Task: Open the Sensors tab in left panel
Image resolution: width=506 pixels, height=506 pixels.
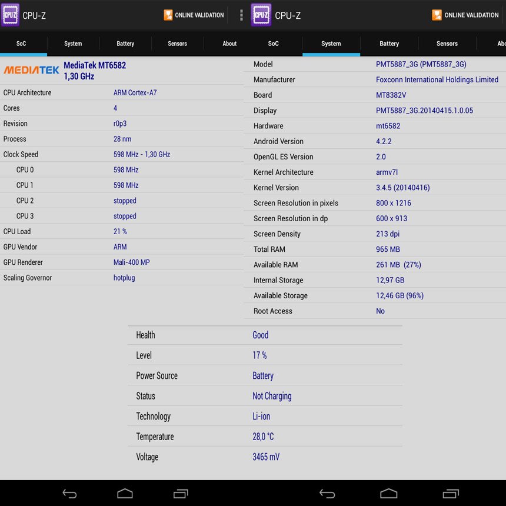Action: (177, 44)
